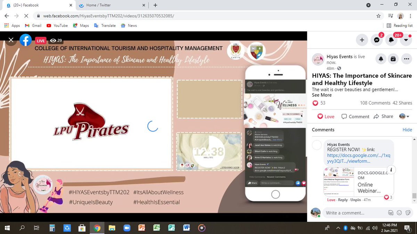Click the Share button under the post
Screen dimensions: 417x234
383,116
